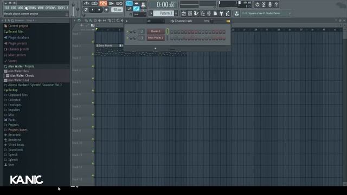The height and width of the screenshot is (195, 347).
Task: Click the tempo tapper icon
Action: pyautogui.click(x=228, y=14)
